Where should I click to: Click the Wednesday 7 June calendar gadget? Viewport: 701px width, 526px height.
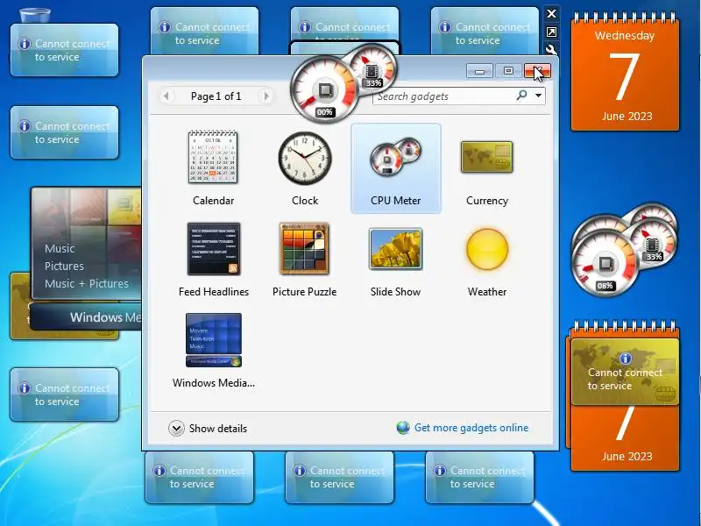point(625,72)
